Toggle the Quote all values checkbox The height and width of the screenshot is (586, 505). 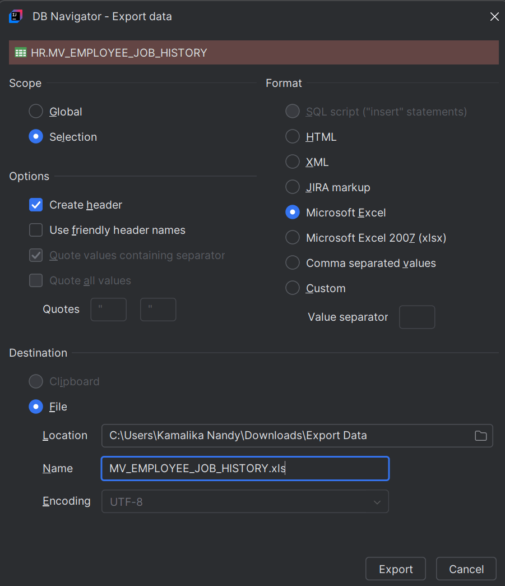tap(35, 280)
